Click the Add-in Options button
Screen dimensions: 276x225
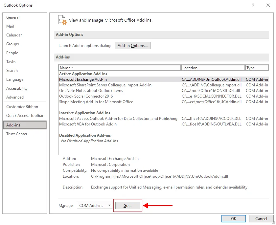click(x=132, y=46)
